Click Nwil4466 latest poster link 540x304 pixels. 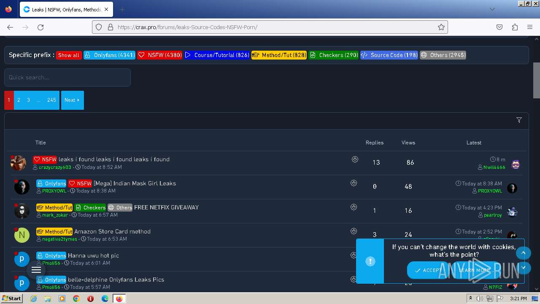coord(494,167)
